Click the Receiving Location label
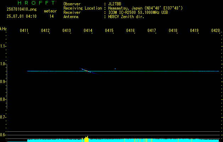 tap(83, 8)
